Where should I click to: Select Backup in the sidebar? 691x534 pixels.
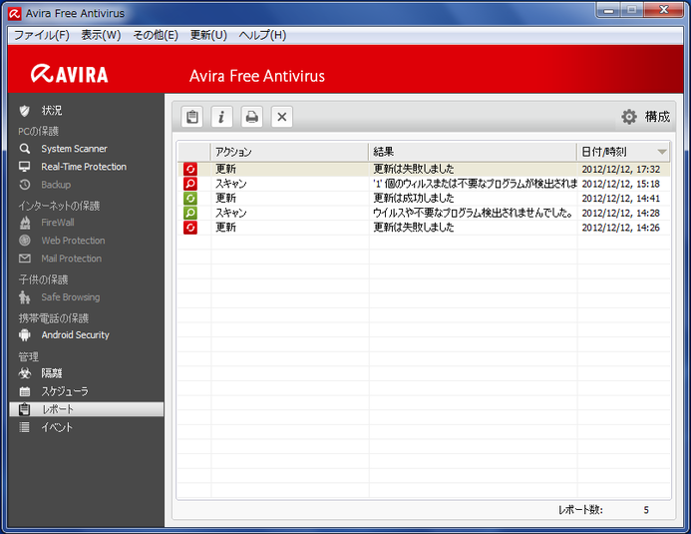point(56,185)
